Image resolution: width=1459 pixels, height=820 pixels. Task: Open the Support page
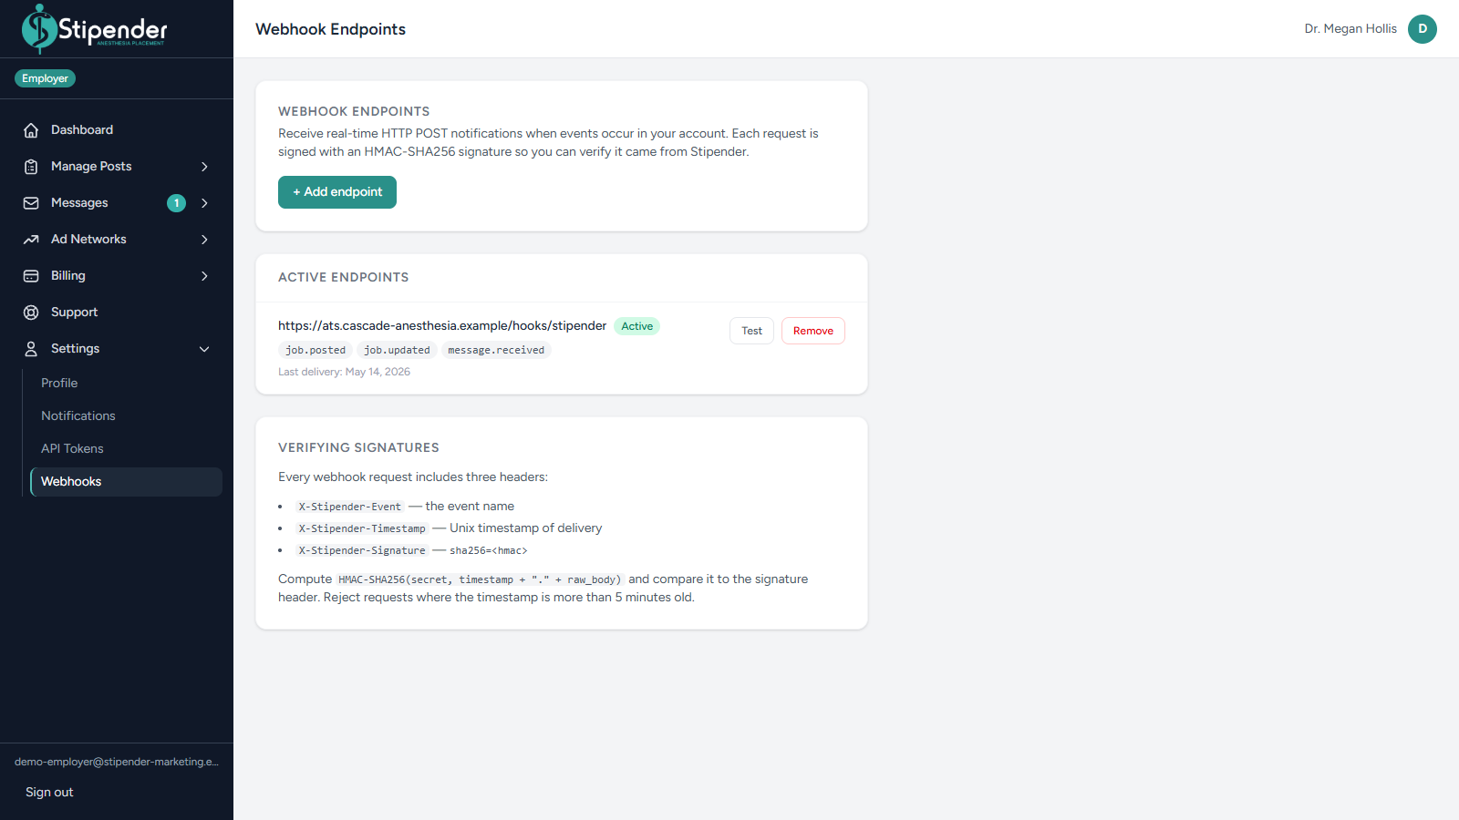click(x=117, y=313)
